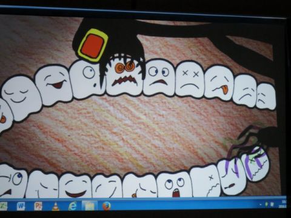Open Microsoft Word from the taskbar
Viewport: 291px width, 218px height.
pyautogui.click(x=21, y=206)
